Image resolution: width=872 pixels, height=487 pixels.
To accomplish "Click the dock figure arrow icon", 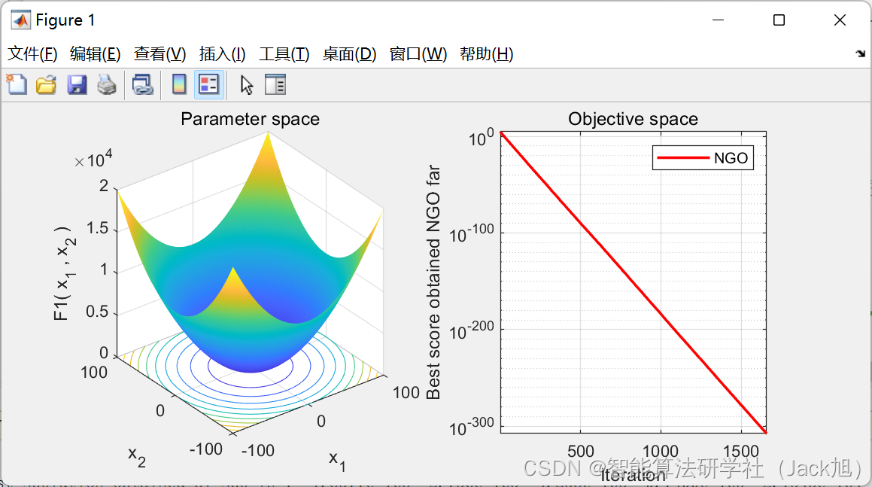I will [860, 53].
